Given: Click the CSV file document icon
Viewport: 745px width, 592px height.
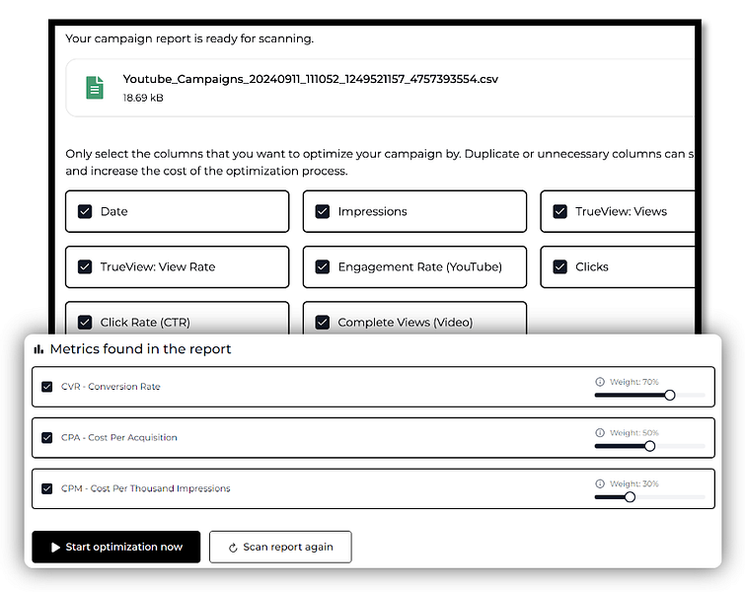Looking at the screenshot, I should point(95,87).
